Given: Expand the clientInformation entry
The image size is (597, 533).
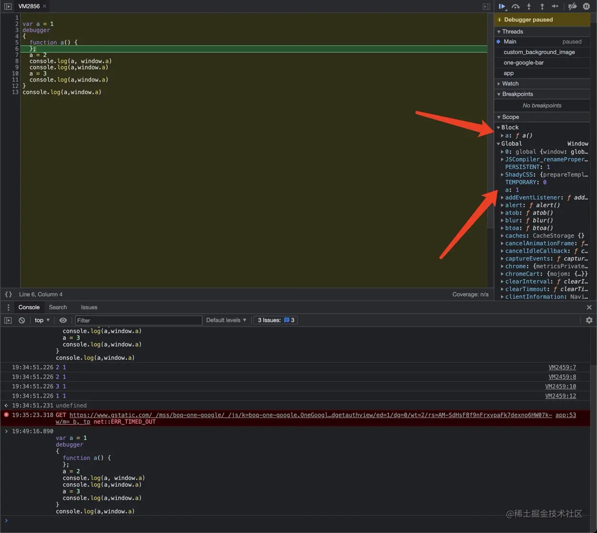Looking at the screenshot, I should pos(502,297).
